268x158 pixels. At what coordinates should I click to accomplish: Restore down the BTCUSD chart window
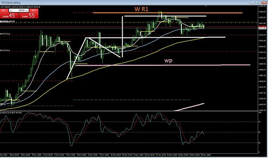259,3
